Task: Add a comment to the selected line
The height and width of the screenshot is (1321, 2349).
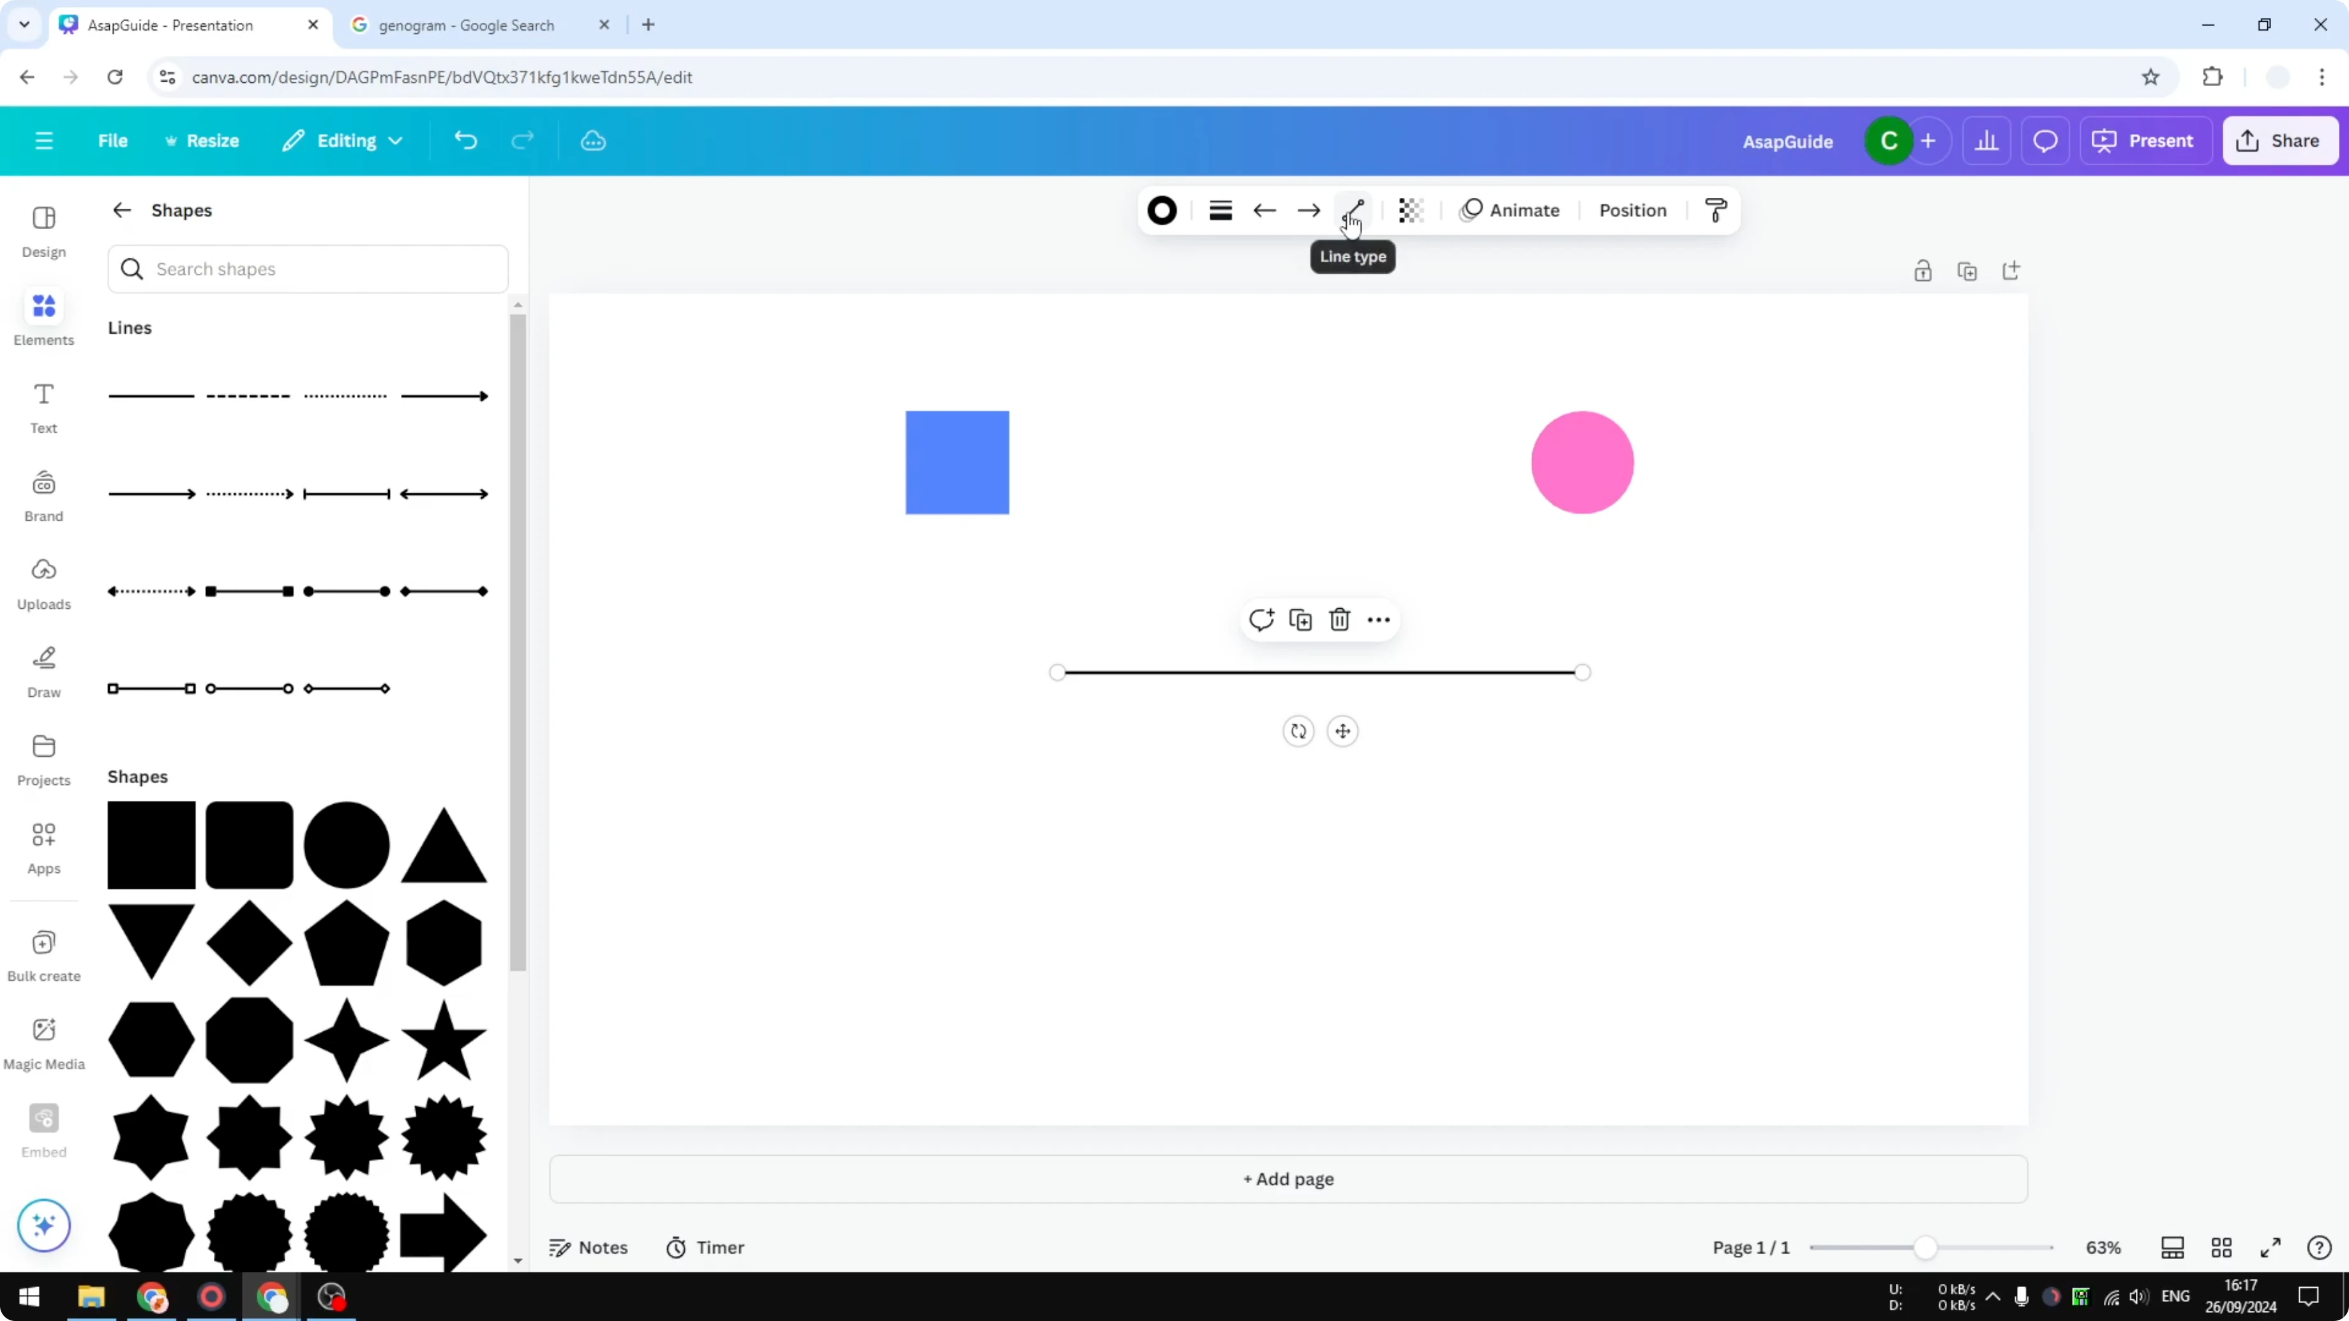Action: (x=1261, y=620)
